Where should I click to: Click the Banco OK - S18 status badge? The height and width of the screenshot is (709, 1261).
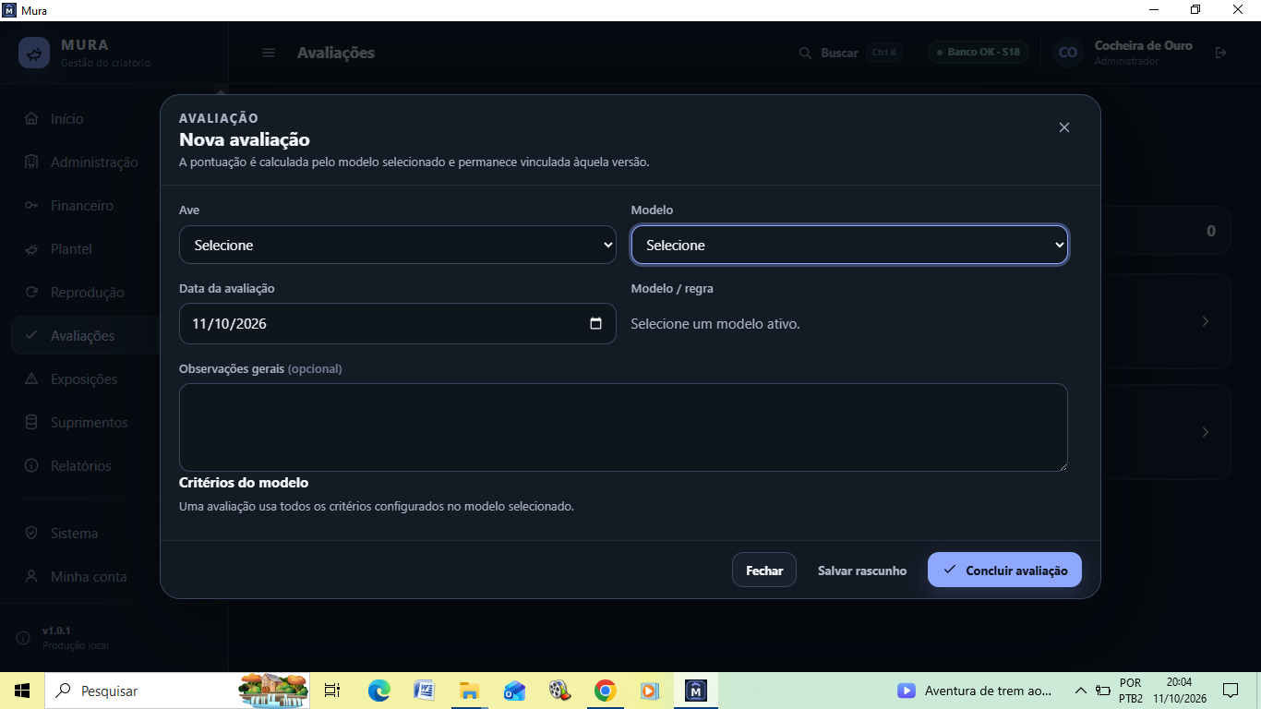tap(979, 53)
